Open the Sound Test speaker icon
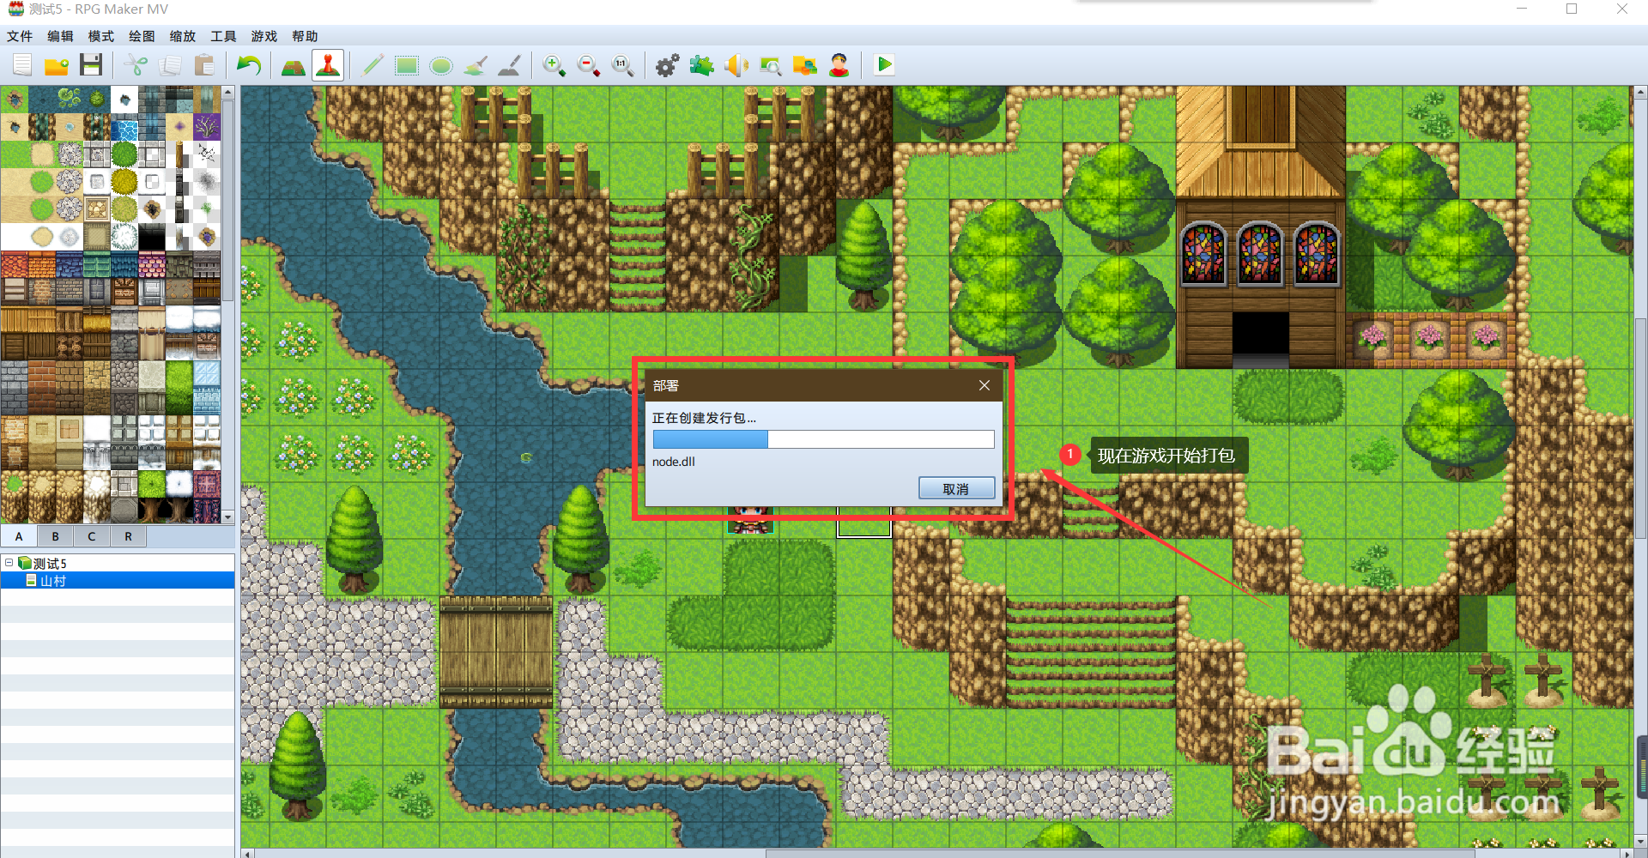Image resolution: width=1648 pixels, height=858 pixels. 736,65
